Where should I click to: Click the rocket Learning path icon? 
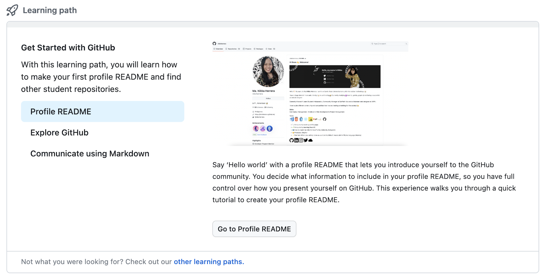[x=12, y=10]
